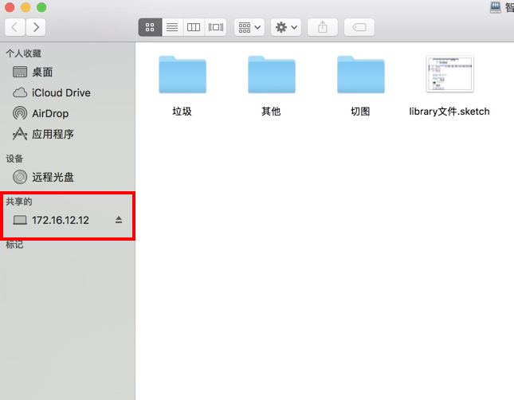Go forward to next folder
The height and width of the screenshot is (400, 514).
click(x=36, y=27)
